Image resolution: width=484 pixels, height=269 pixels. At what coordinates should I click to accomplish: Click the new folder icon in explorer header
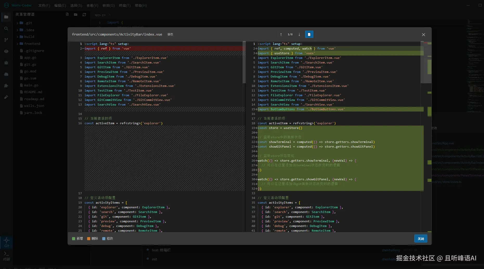(76, 15)
